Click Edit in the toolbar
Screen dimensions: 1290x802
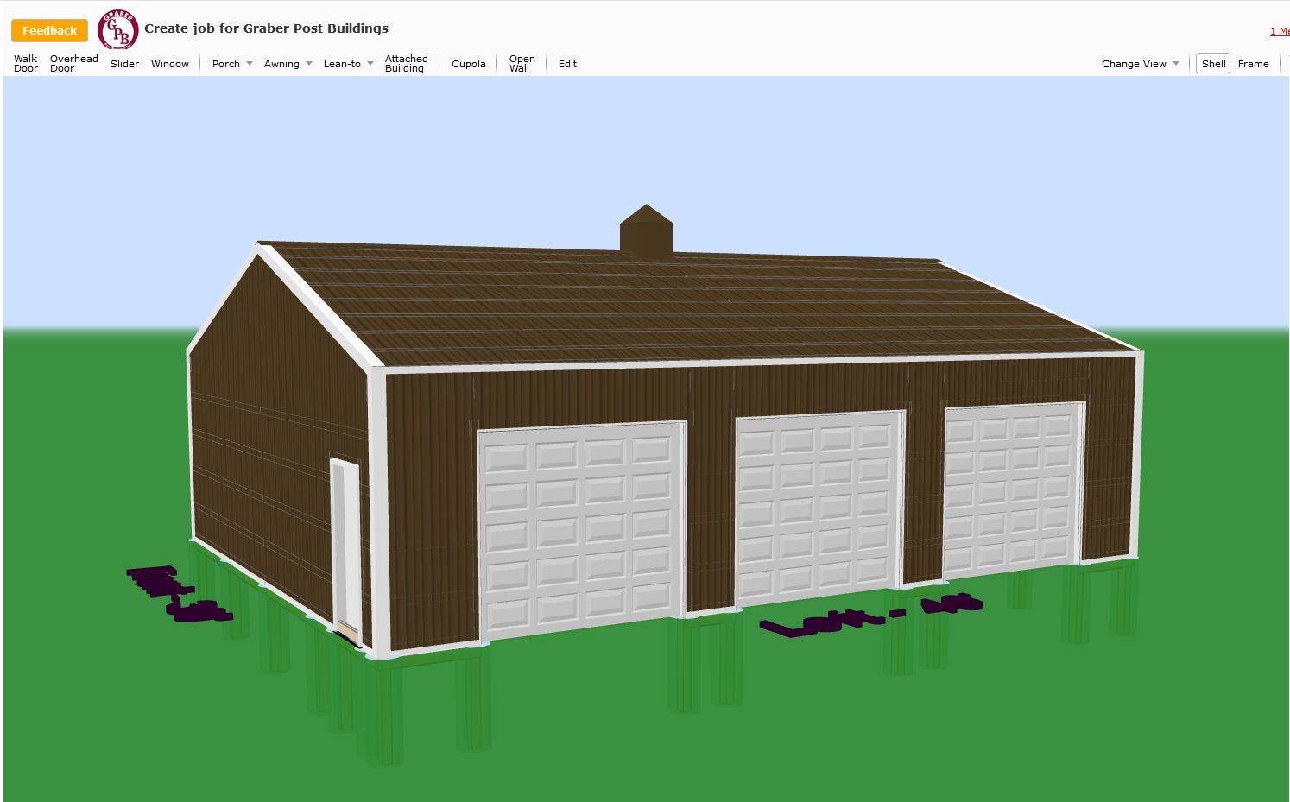click(567, 64)
